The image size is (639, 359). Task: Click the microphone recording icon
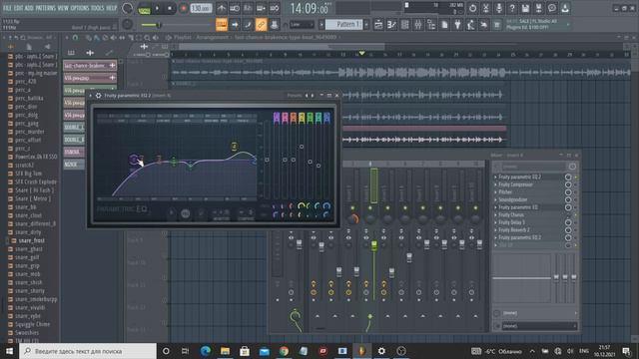point(499,8)
